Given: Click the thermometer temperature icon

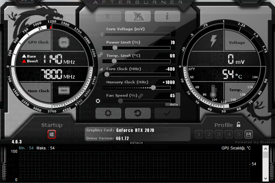Looking at the screenshot, I should [x=213, y=91].
